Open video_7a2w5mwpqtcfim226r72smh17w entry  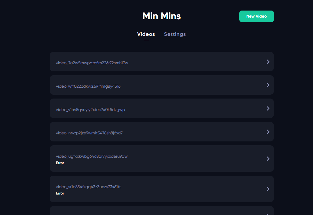tap(162, 61)
